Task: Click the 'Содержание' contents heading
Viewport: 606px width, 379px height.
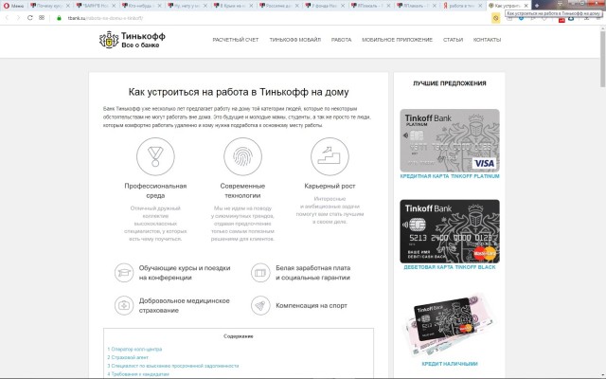Action: 238,336
